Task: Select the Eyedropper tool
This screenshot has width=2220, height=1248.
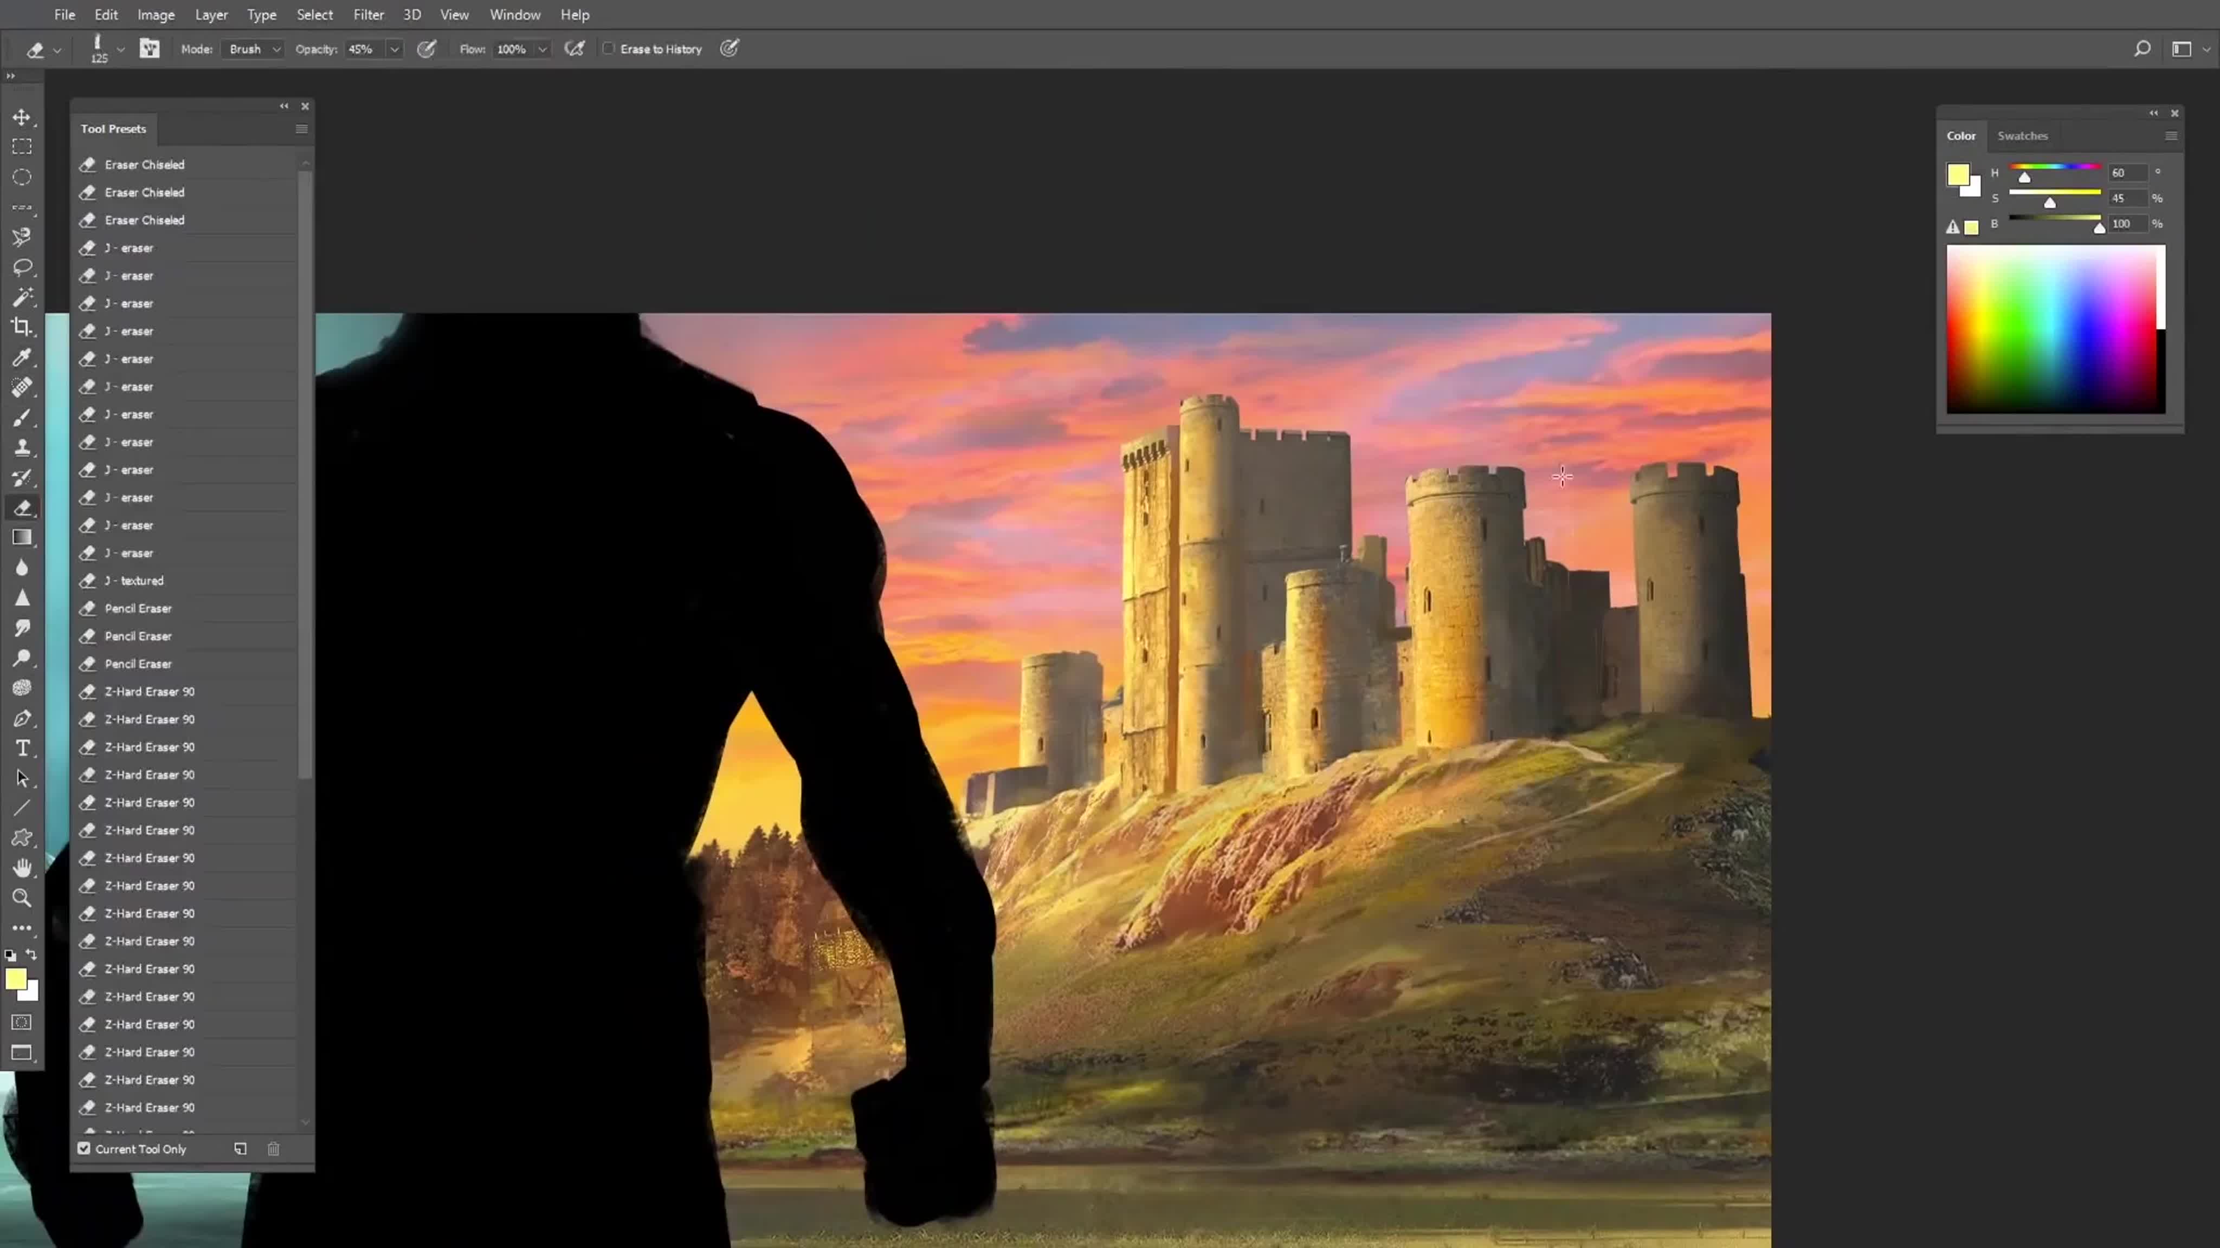Action: click(22, 357)
